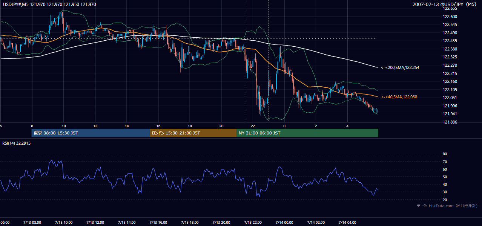Click the 7/14 00:00 bottom time label
The image size is (482, 226).
pos(284,222)
